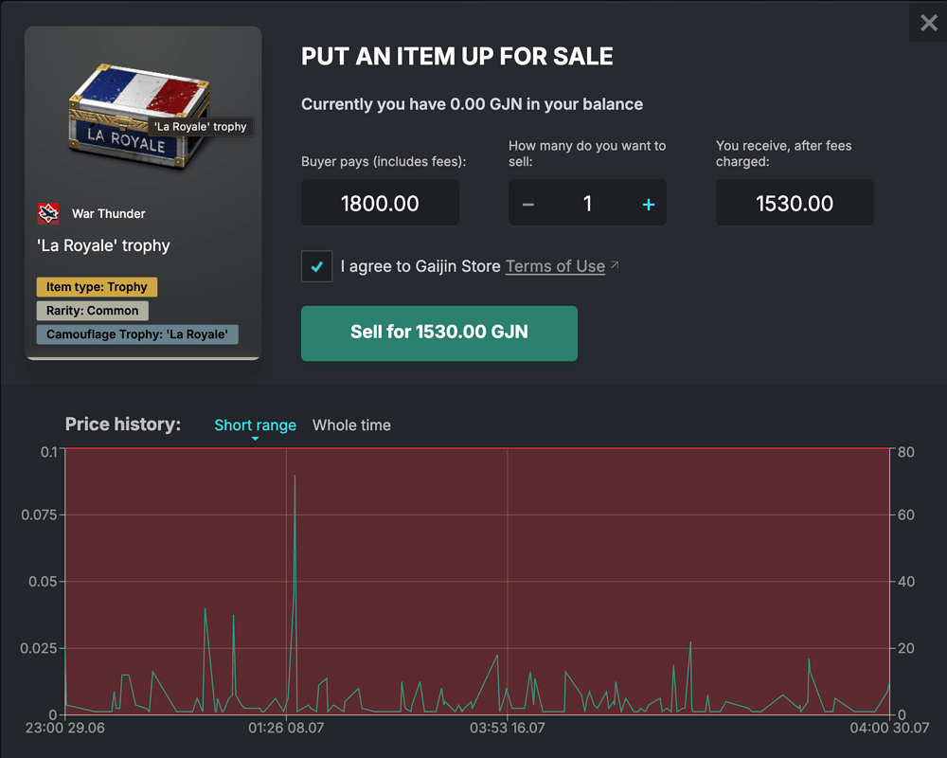
Task: Decrease sell quantity with the minus button
Action: 527,205
